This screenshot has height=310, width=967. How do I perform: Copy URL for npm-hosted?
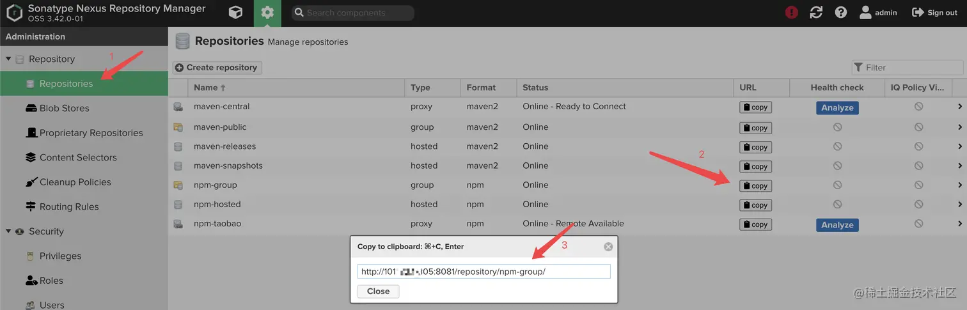pos(755,205)
